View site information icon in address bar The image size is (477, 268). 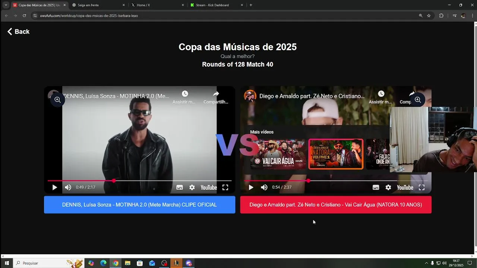[x=35, y=16]
